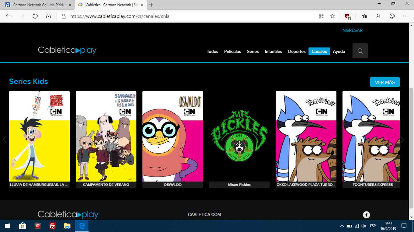Image resolution: width=414 pixels, height=232 pixels.
Task: Add this page to favorites star
Action: [x=332, y=16]
